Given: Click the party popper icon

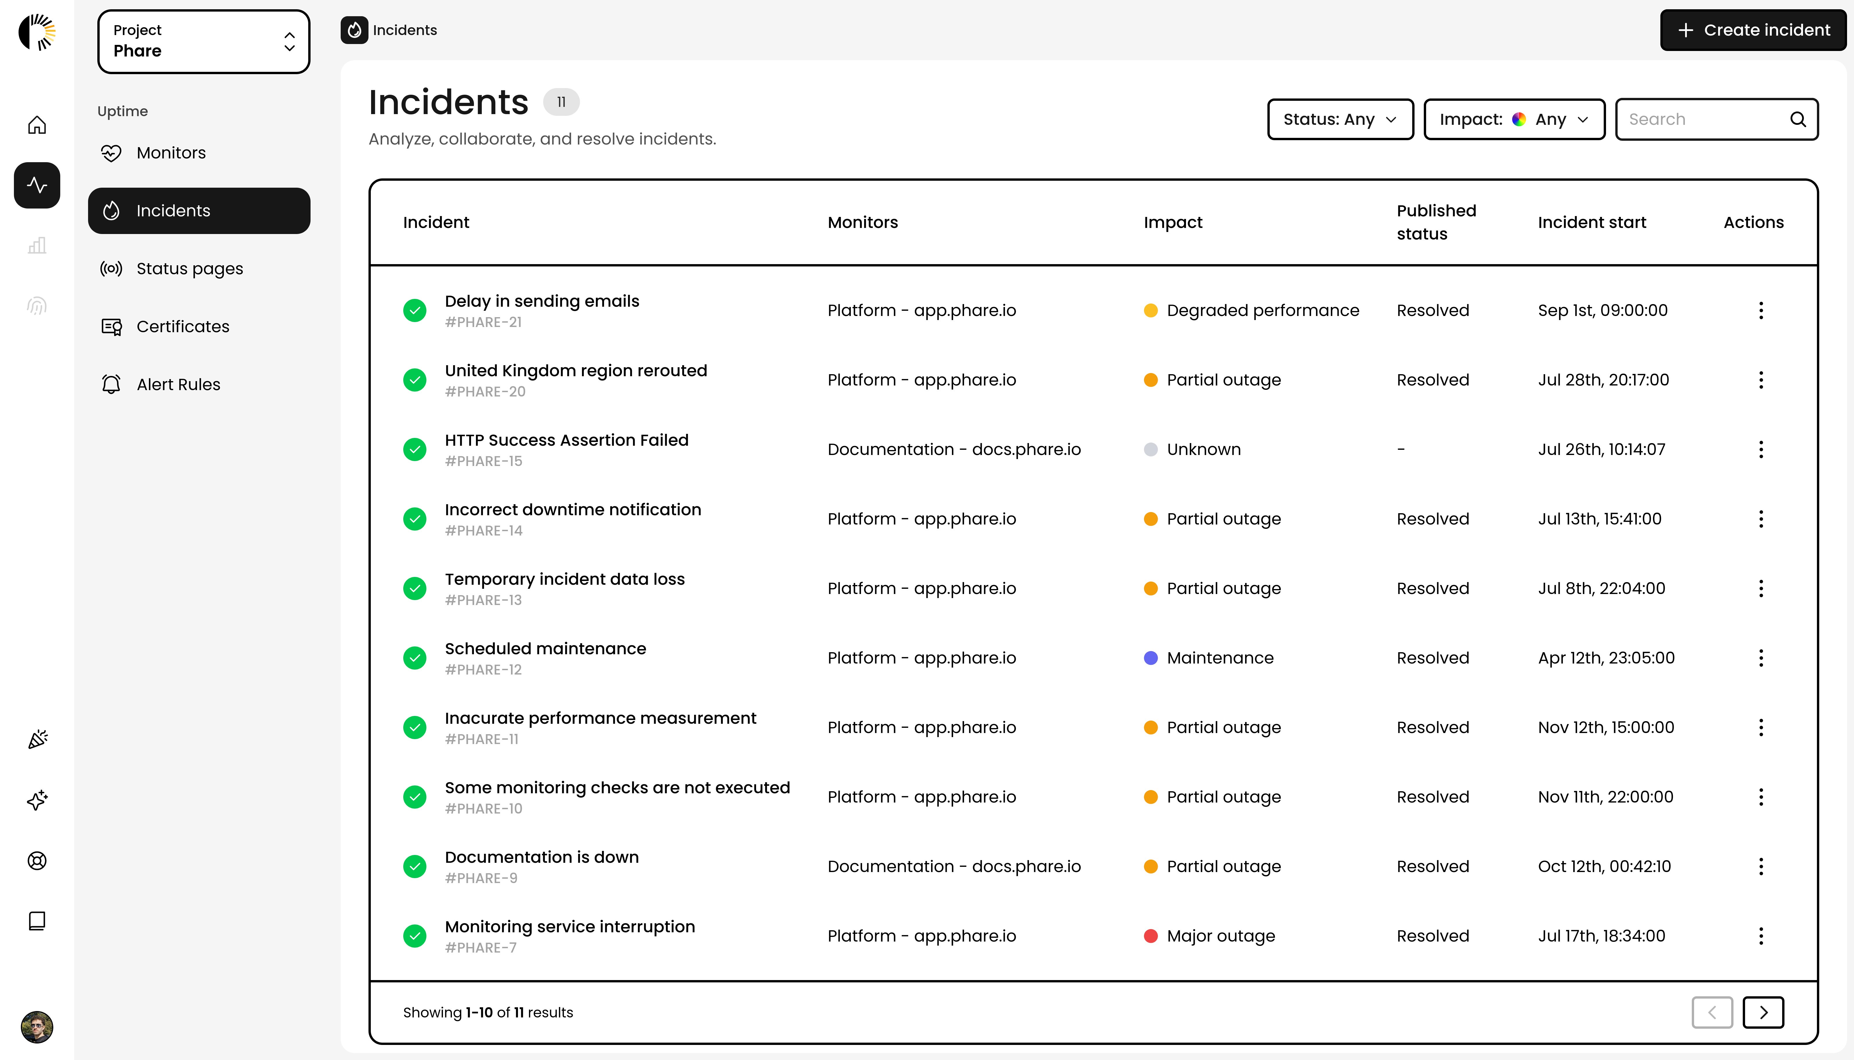Looking at the screenshot, I should (37, 740).
